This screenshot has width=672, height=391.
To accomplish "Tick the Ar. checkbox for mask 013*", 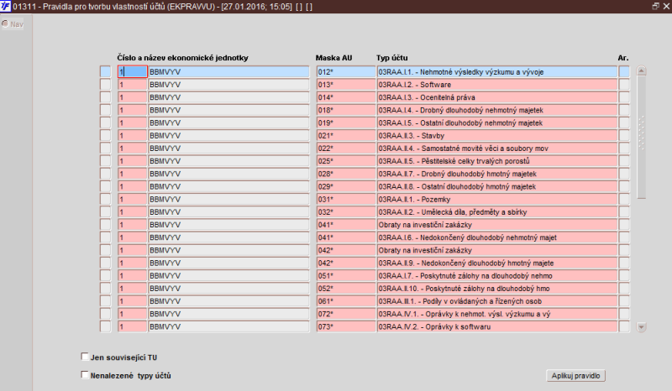I will pos(624,85).
